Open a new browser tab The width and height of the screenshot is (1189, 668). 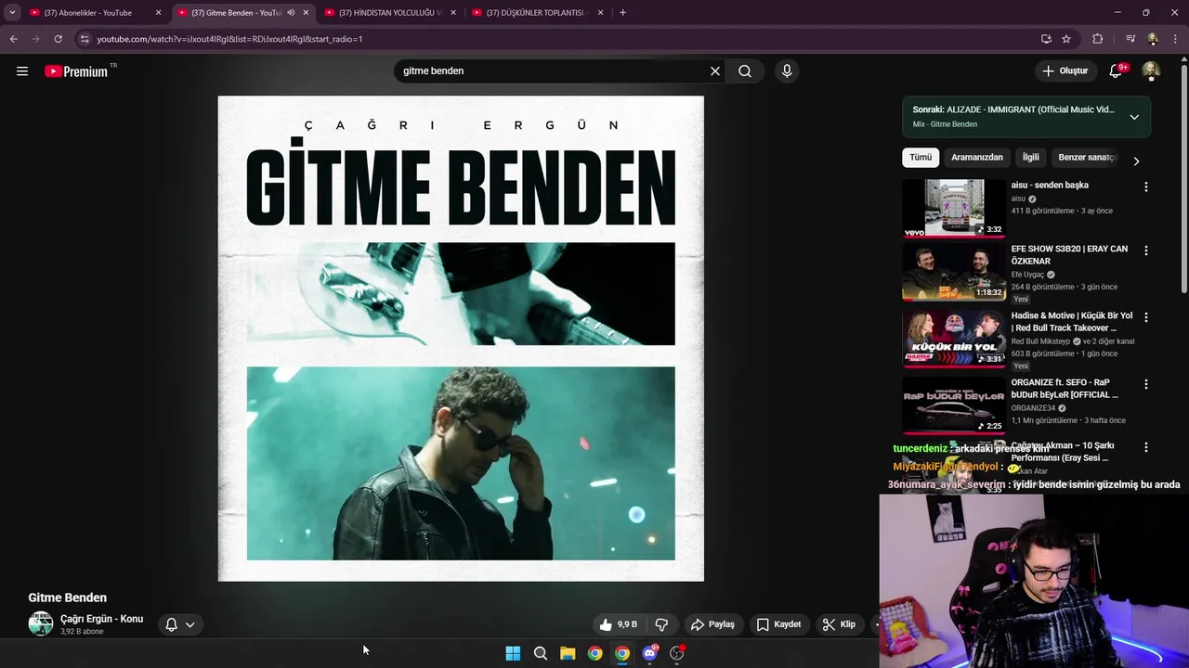pos(622,13)
